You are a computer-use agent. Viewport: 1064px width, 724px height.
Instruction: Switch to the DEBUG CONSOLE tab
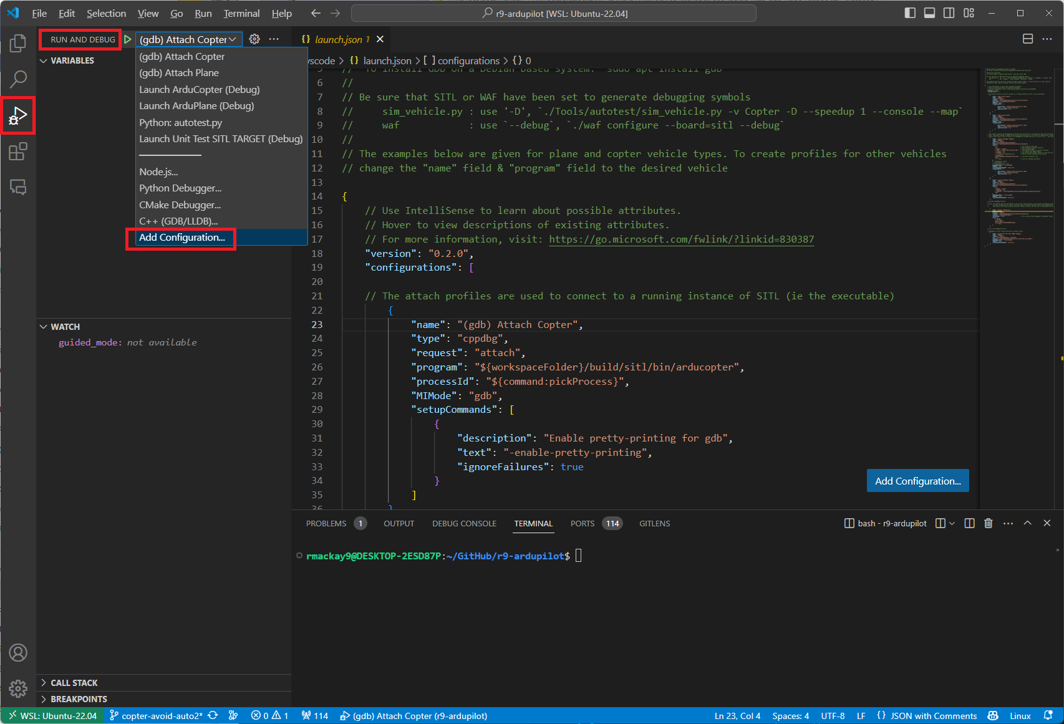464,523
